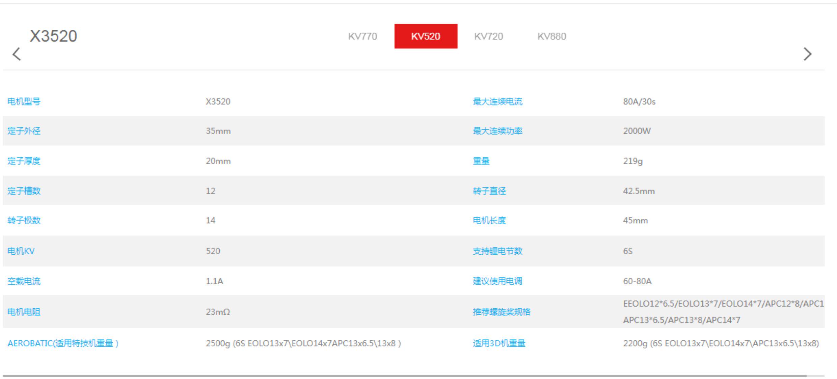Click the 推荐螺旋桨规格 label
The image size is (837, 379).
coord(502,312)
